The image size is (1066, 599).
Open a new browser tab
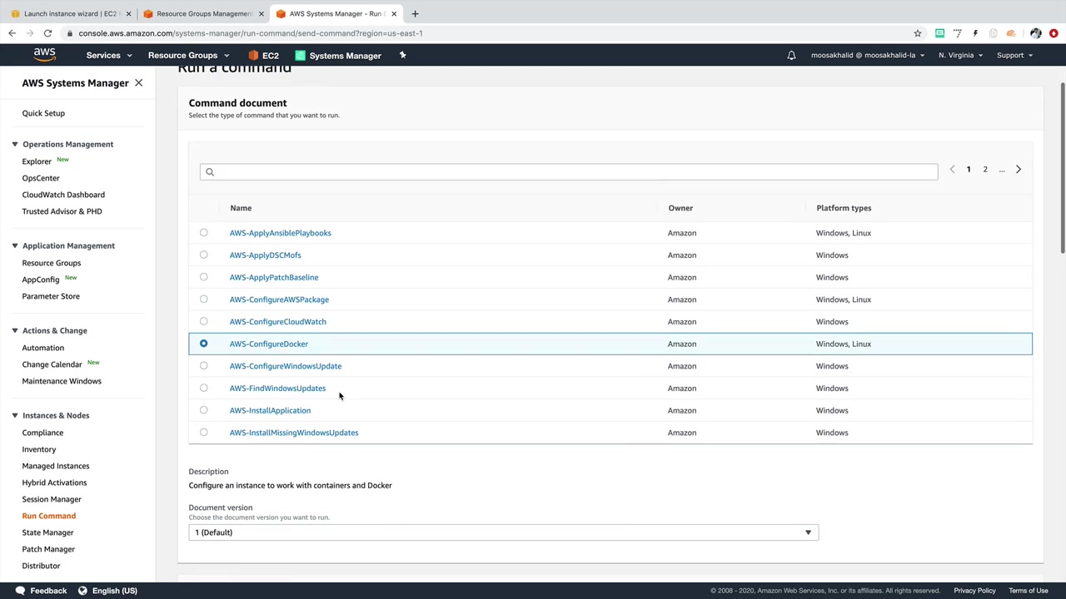click(415, 13)
